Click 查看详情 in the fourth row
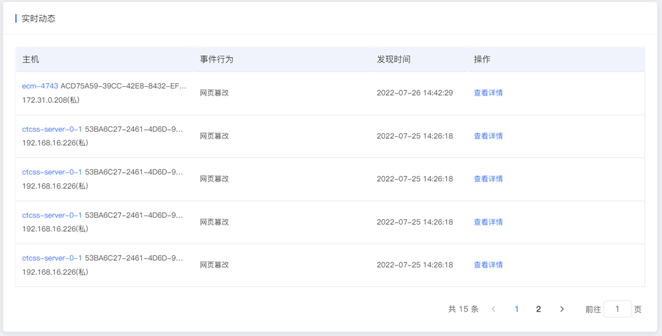 [x=488, y=222]
